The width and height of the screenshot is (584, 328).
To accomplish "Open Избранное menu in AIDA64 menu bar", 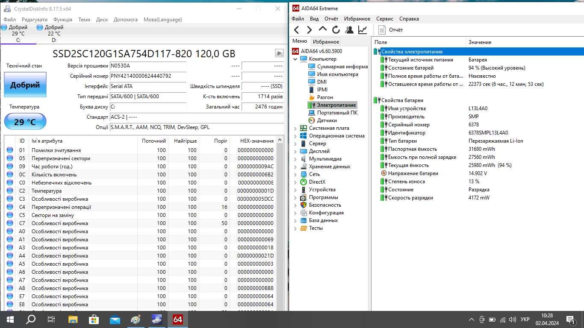I will click(x=357, y=19).
